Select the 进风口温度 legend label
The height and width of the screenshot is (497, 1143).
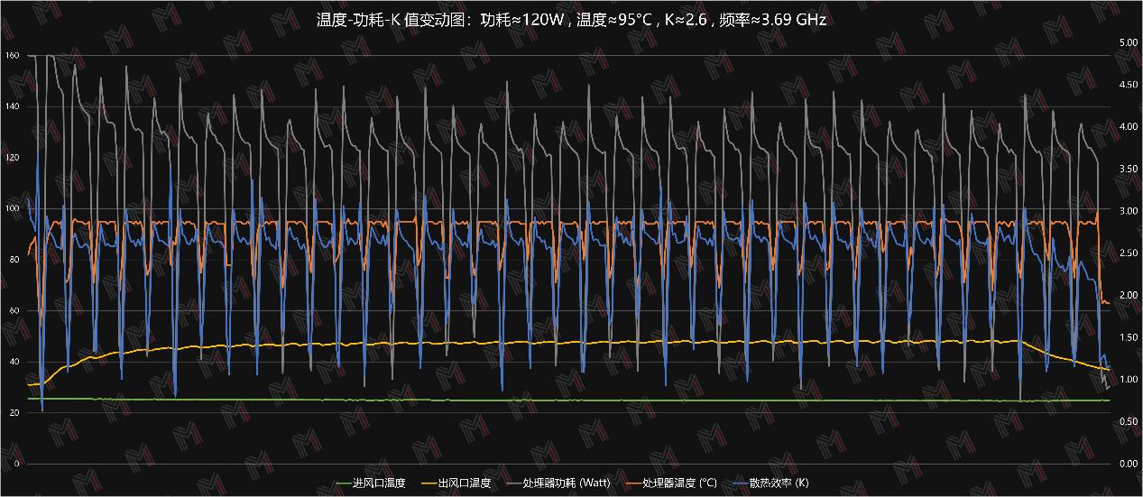click(381, 483)
